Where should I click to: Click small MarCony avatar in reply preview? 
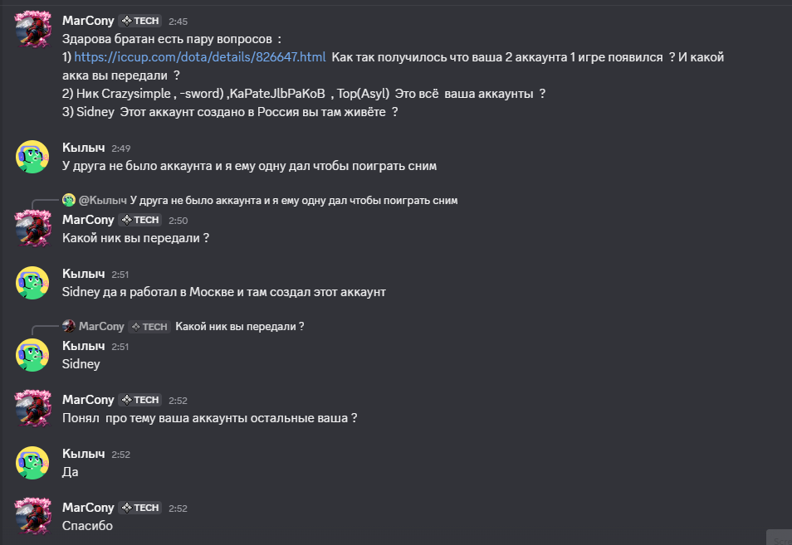[69, 327]
